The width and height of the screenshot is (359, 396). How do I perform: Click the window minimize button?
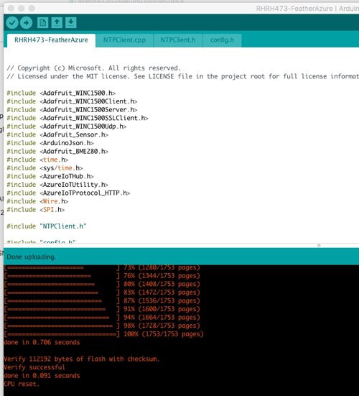[22, 9]
